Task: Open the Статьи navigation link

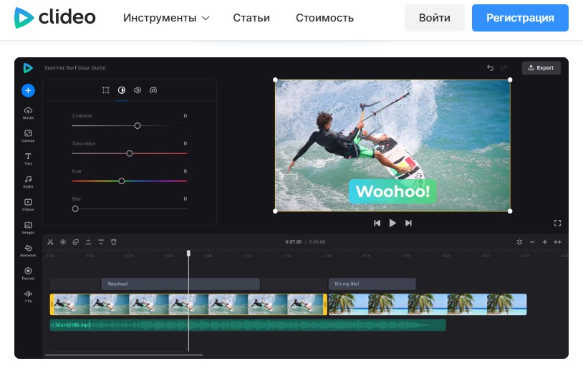Action: [251, 18]
